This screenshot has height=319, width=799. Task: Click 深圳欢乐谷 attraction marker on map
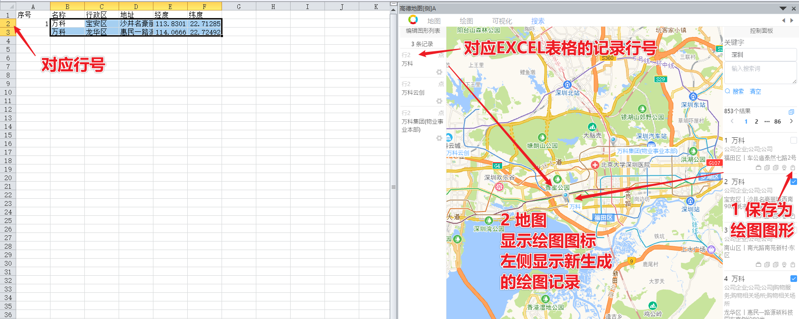(x=499, y=187)
